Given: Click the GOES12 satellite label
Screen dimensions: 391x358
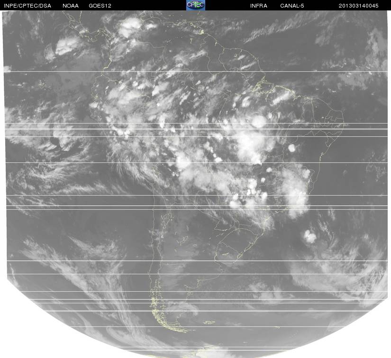Looking at the screenshot, I should click(100, 6).
